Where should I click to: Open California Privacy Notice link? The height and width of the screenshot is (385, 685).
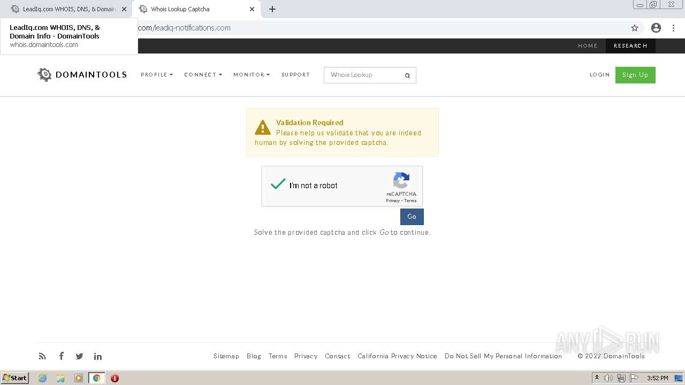click(397, 356)
